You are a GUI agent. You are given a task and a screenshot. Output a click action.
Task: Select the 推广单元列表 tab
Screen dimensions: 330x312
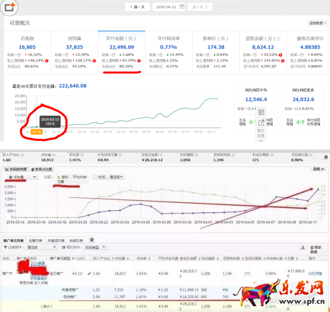13,240
